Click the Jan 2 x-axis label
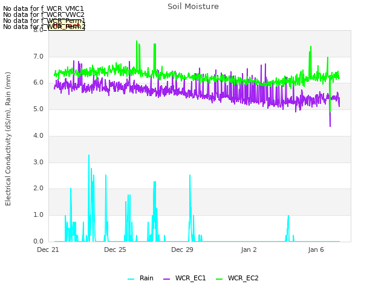This screenshot has height=290, width=387. point(249,250)
